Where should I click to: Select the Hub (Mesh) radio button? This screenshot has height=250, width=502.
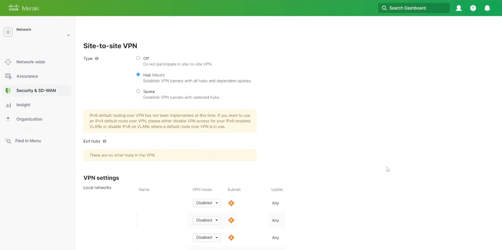(x=138, y=74)
